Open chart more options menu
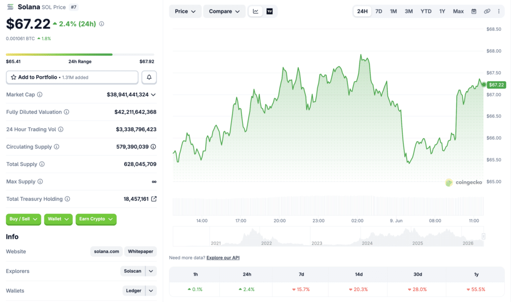Screen dimensions: 511x302 point(499,11)
